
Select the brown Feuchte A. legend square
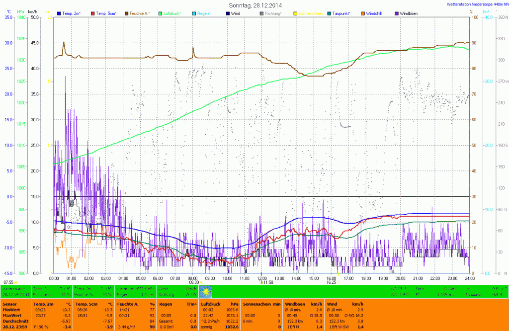(x=126, y=13)
